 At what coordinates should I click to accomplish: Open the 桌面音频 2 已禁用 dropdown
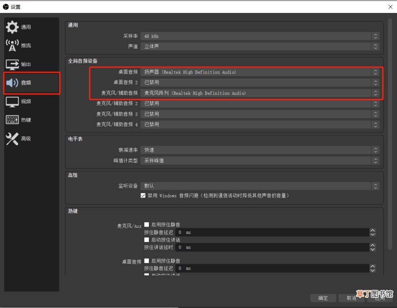pos(260,83)
